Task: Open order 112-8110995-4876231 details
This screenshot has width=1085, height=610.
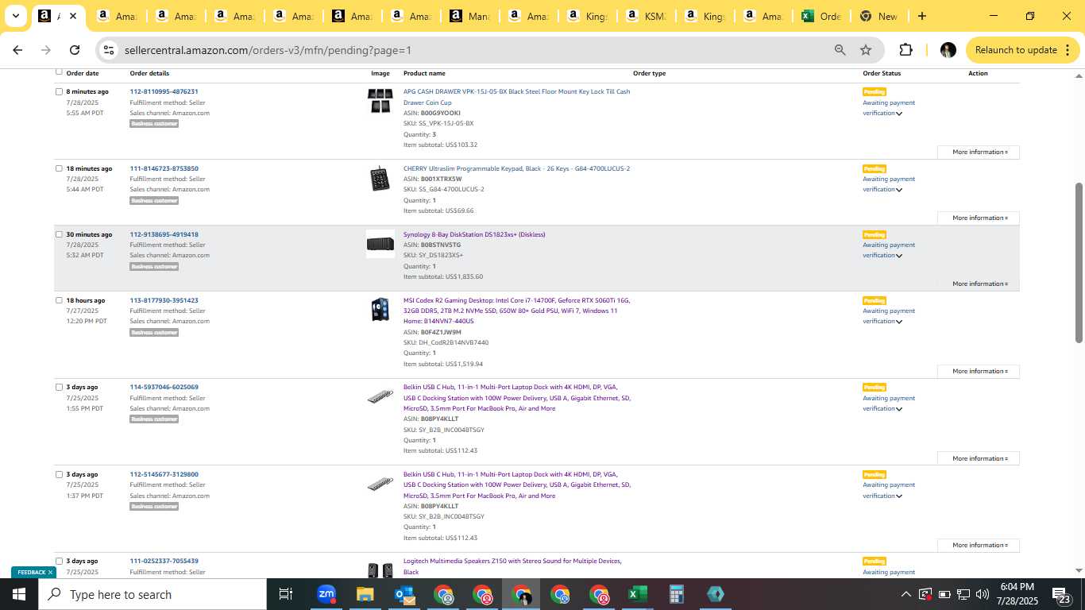Action: click(x=164, y=91)
